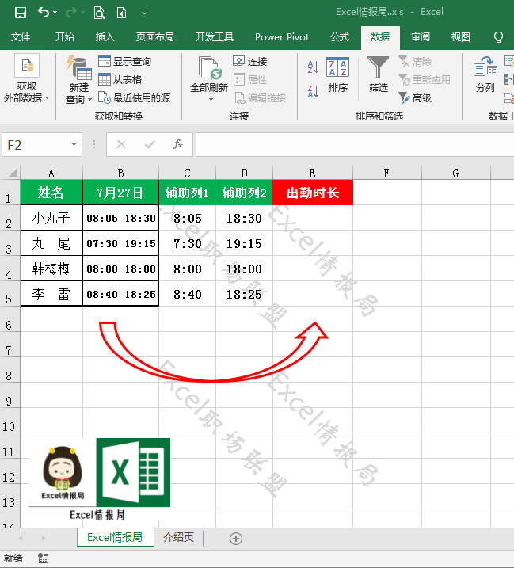
Task: Open the 排序 dialog button
Action: (x=337, y=75)
